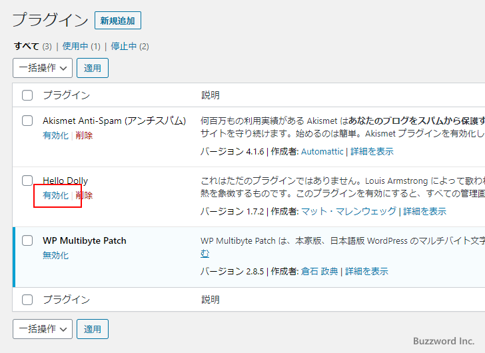Select the すべて filter tab
Viewport: 485px width, 353px height.
click(27, 47)
